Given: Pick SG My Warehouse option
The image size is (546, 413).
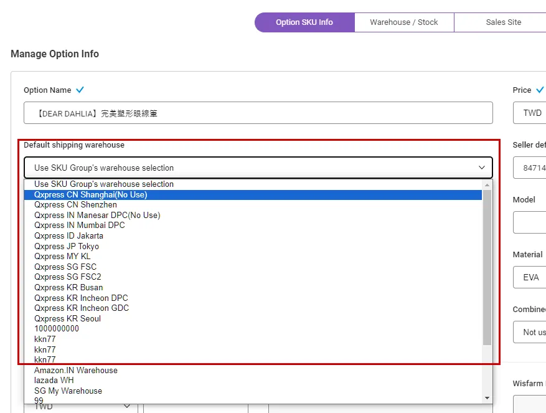Looking at the screenshot, I should [253, 391].
